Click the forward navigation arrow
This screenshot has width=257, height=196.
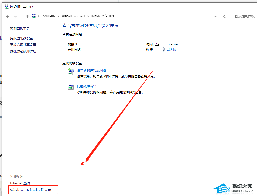click(x=15, y=16)
